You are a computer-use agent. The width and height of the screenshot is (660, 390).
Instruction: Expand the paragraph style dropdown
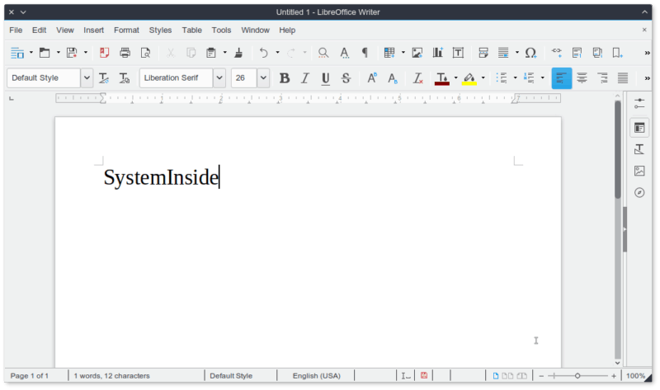(x=87, y=78)
